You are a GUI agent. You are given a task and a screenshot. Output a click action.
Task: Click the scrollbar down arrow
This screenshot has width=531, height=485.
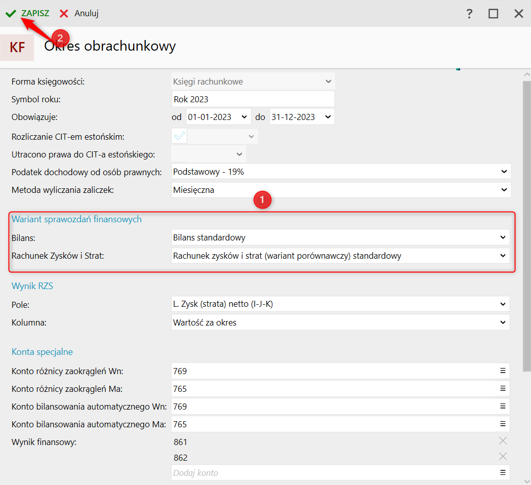click(526, 481)
